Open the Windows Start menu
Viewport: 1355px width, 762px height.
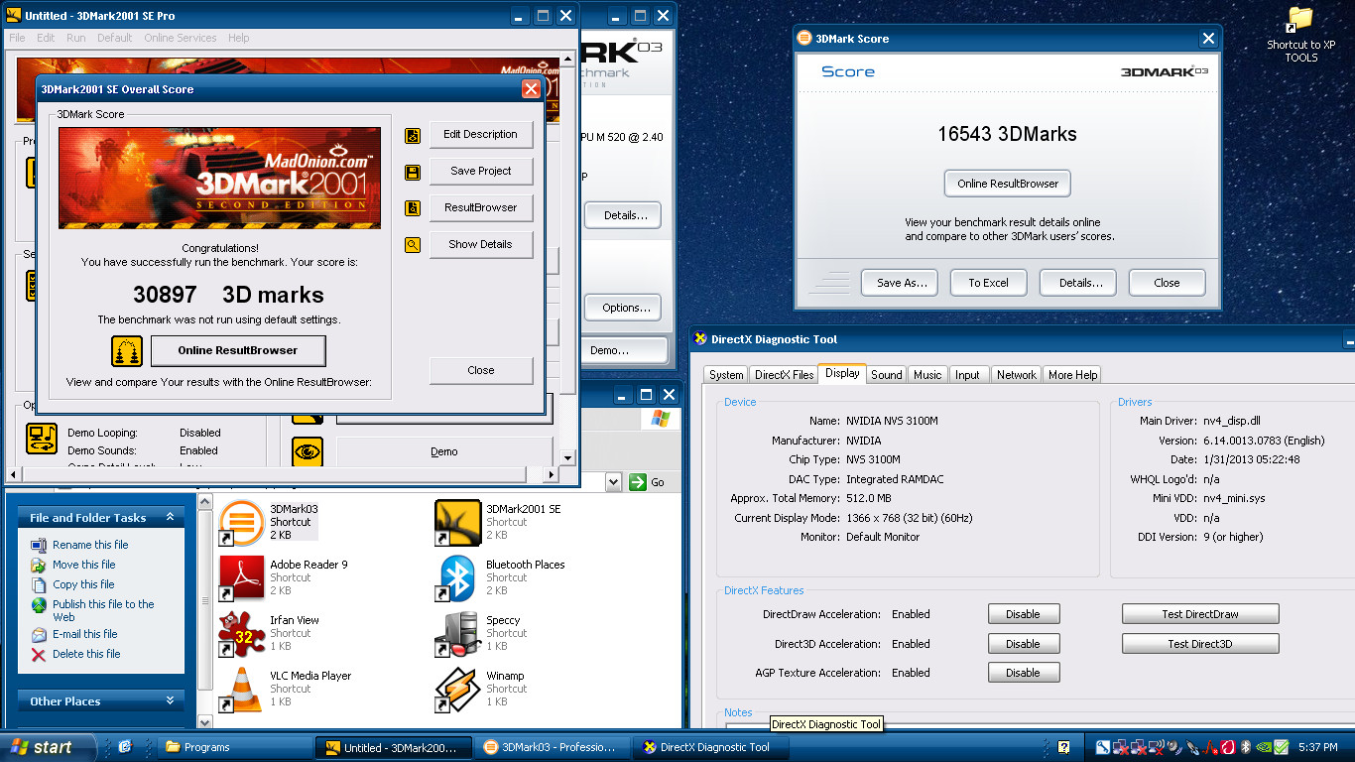[48, 747]
